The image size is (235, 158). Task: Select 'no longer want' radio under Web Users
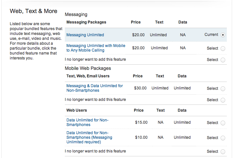click(223, 151)
